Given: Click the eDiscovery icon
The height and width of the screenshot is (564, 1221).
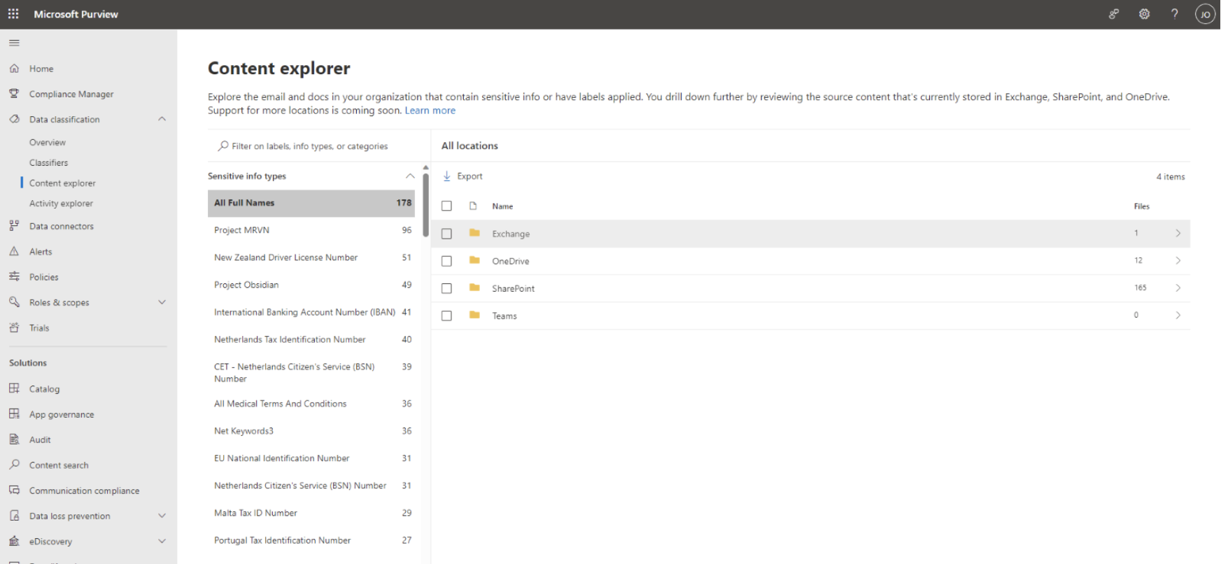Looking at the screenshot, I should click(x=14, y=541).
